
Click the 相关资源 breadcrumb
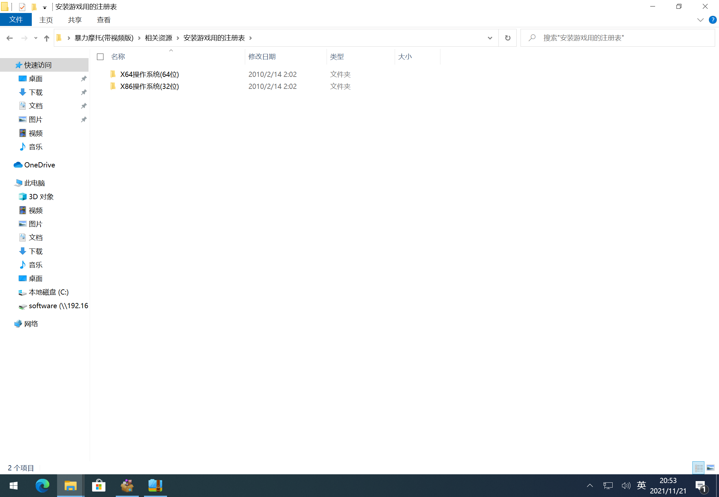point(159,38)
